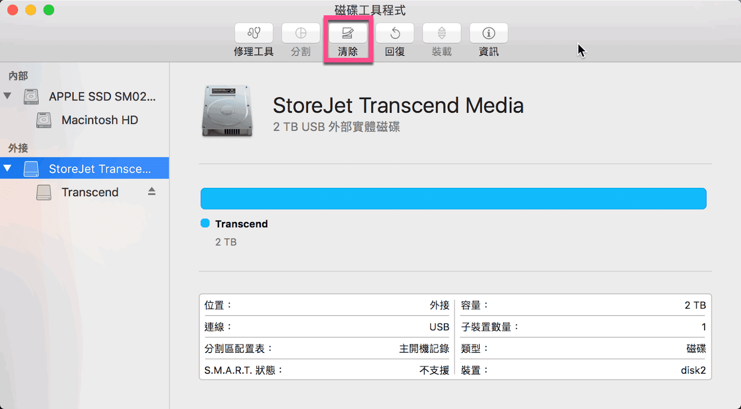Click the 容量： label
Screen dimensions: 741x409
click(475, 305)
